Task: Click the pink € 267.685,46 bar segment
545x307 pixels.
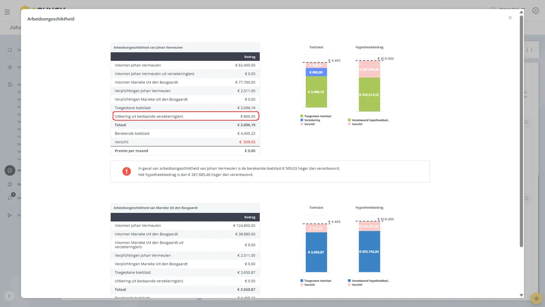Action: (x=369, y=70)
